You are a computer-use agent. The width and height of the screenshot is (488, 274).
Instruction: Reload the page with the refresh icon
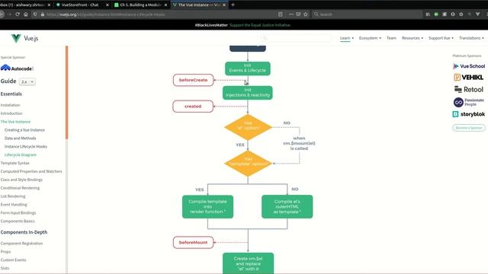click(x=18, y=14)
